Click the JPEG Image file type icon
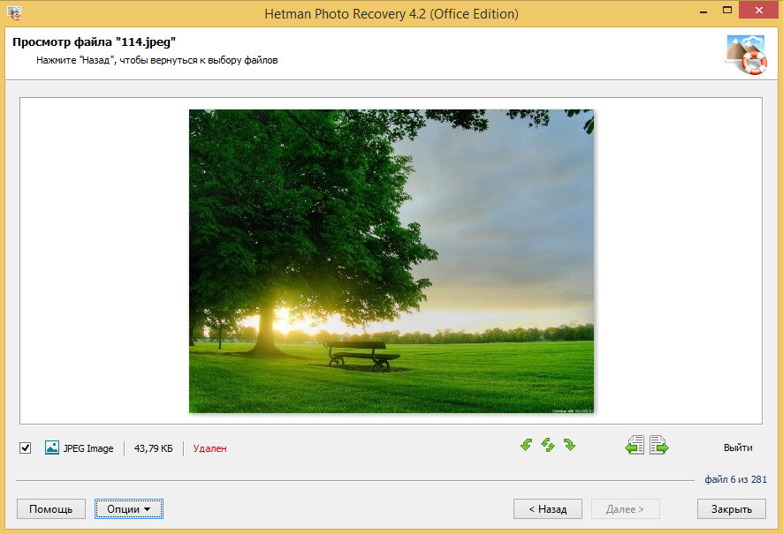This screenshot has width=783, height=534. pyautogui.click(x=52, y=448)
